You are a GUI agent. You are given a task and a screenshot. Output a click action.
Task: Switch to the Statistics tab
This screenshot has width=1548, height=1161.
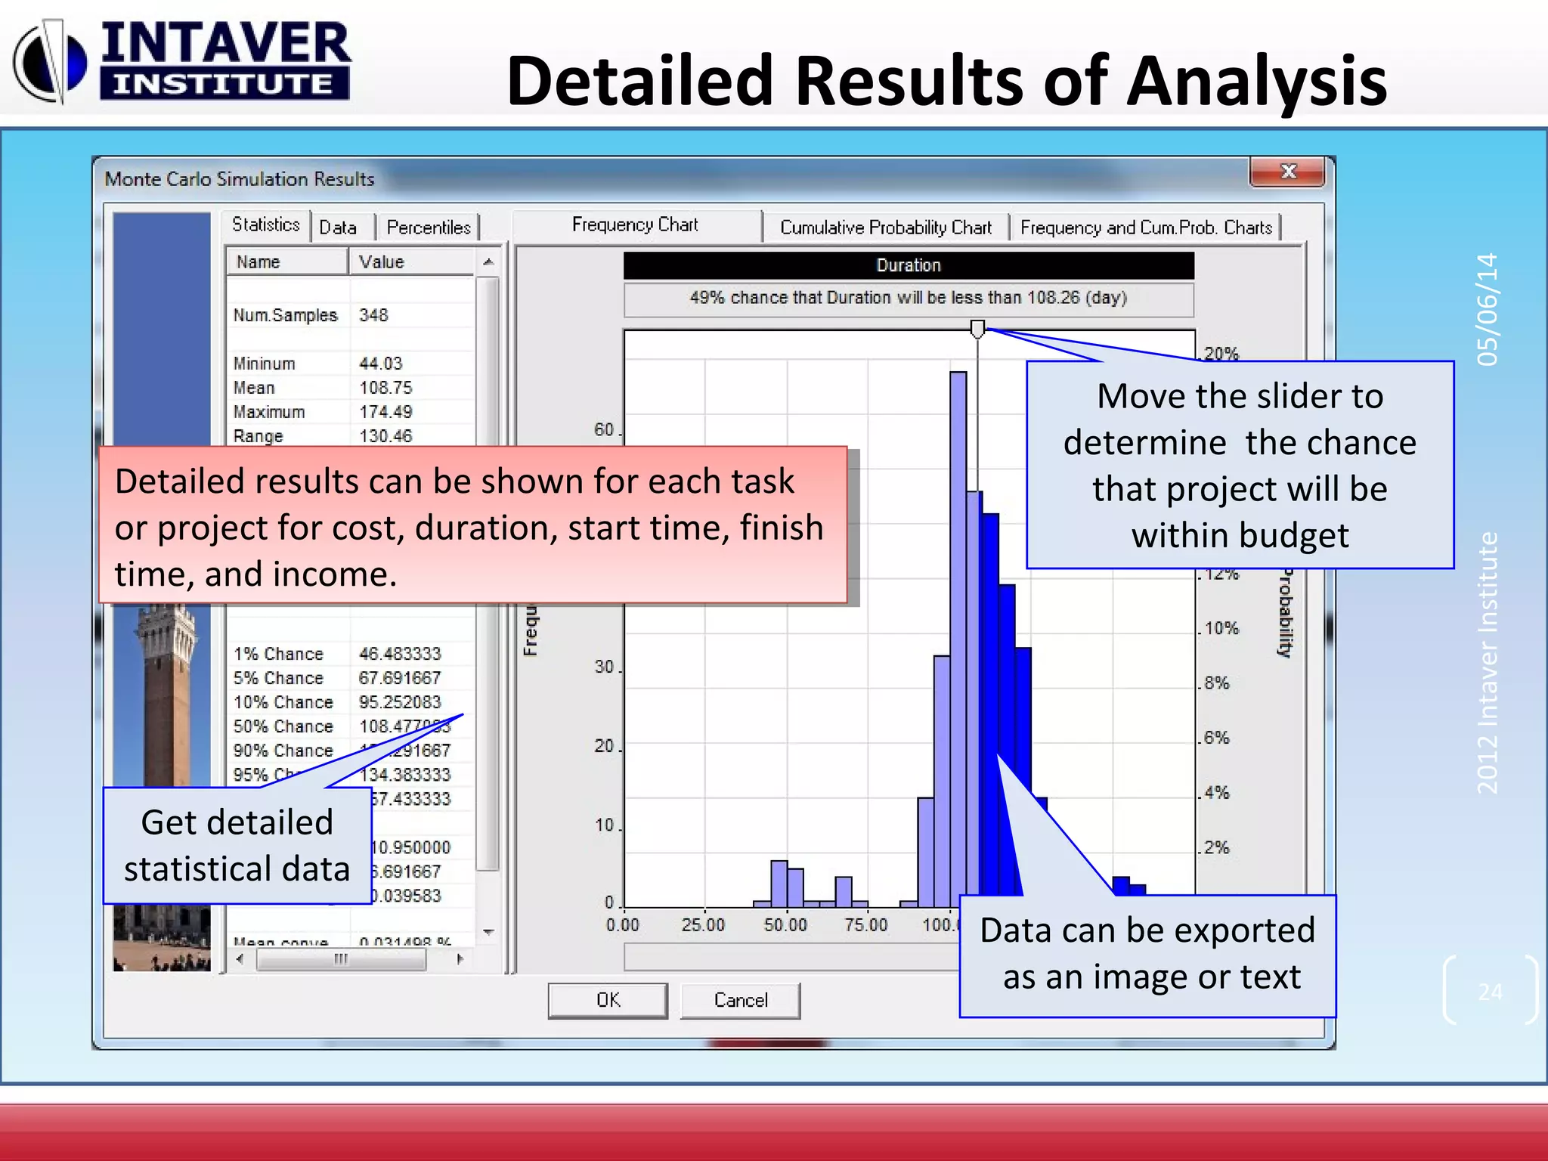pyautogui.click(x=266, y=225)
